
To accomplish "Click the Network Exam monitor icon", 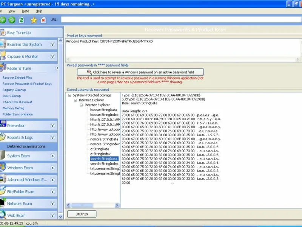I will 3,202.
